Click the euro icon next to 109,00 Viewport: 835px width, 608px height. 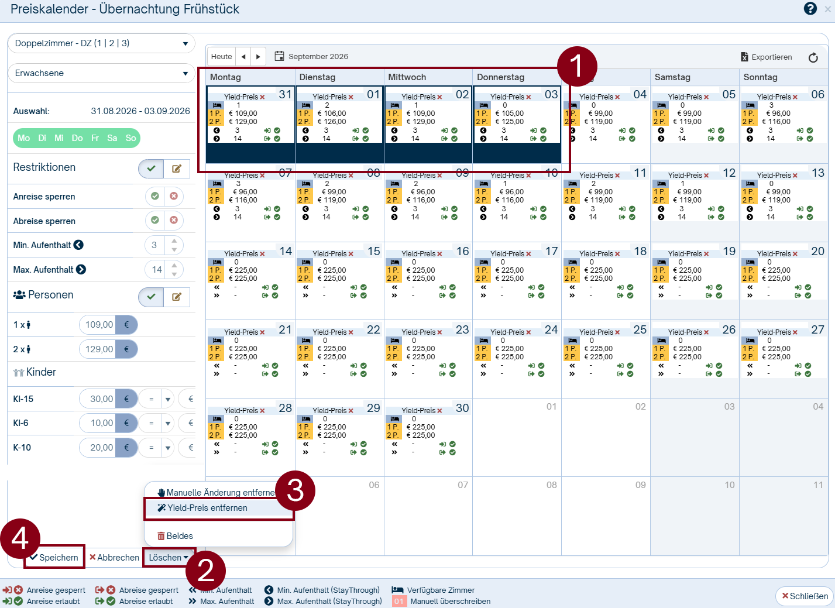click(x=126, y=325)
